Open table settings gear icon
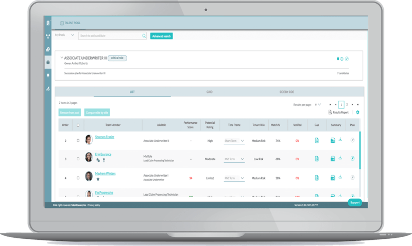 [x=357, y=112]
